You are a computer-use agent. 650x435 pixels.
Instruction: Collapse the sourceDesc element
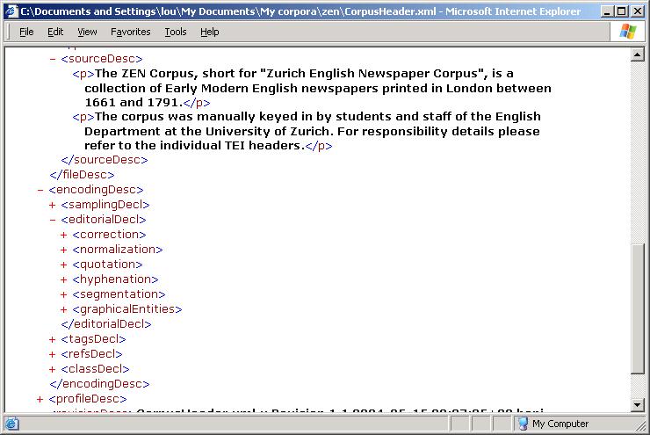coord(53,59)
